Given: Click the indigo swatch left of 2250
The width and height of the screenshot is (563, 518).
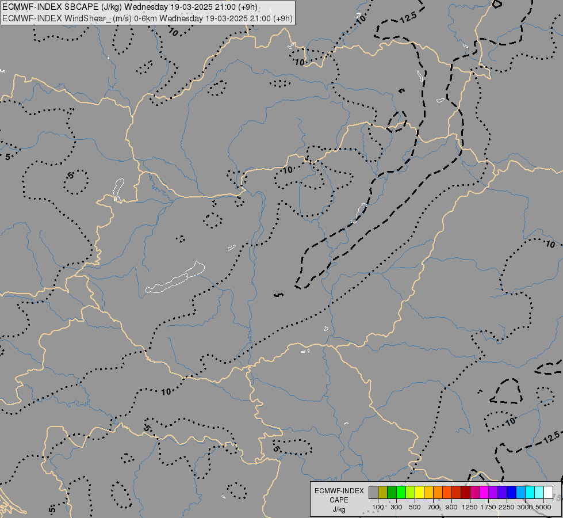Looking at the screenshot, I should (502, 492).
